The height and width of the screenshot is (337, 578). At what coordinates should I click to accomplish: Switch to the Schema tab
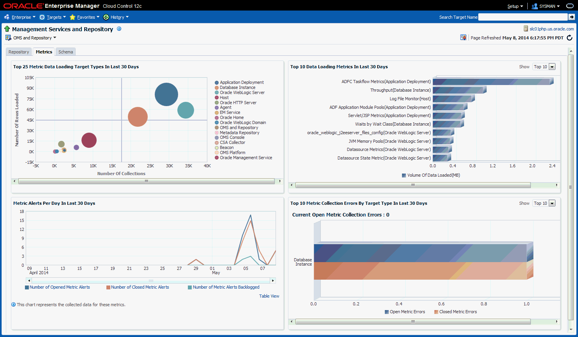[x=65, y=52]
